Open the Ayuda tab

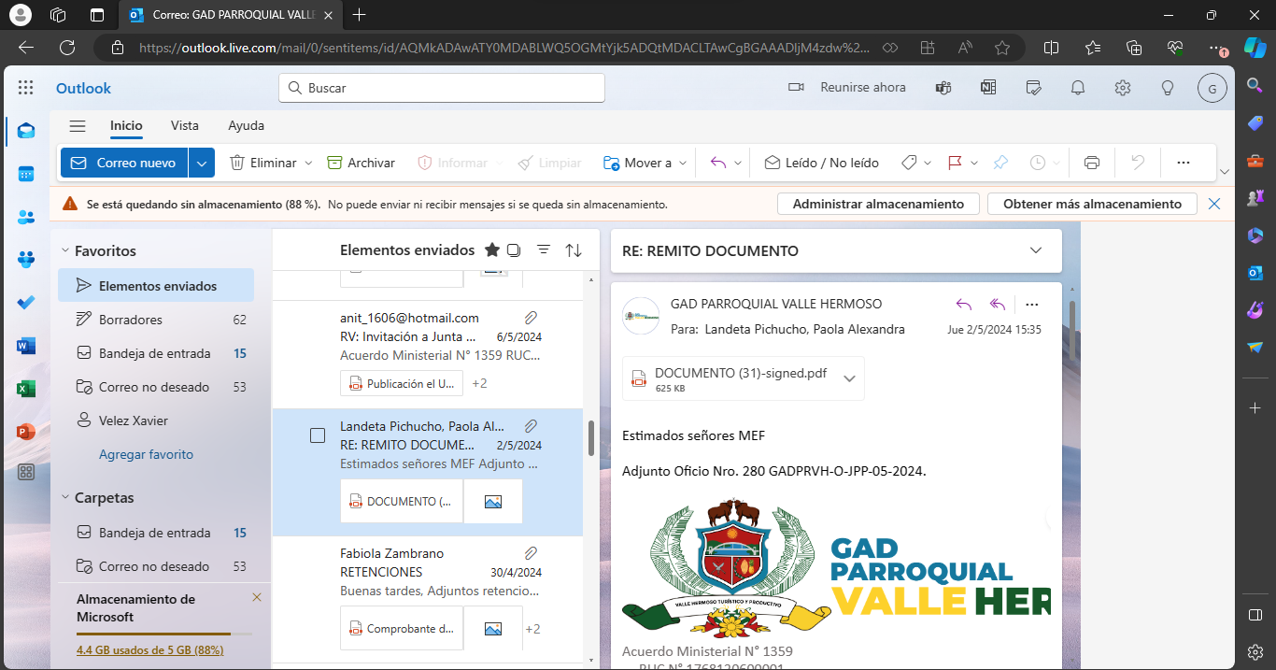[246, 125]
